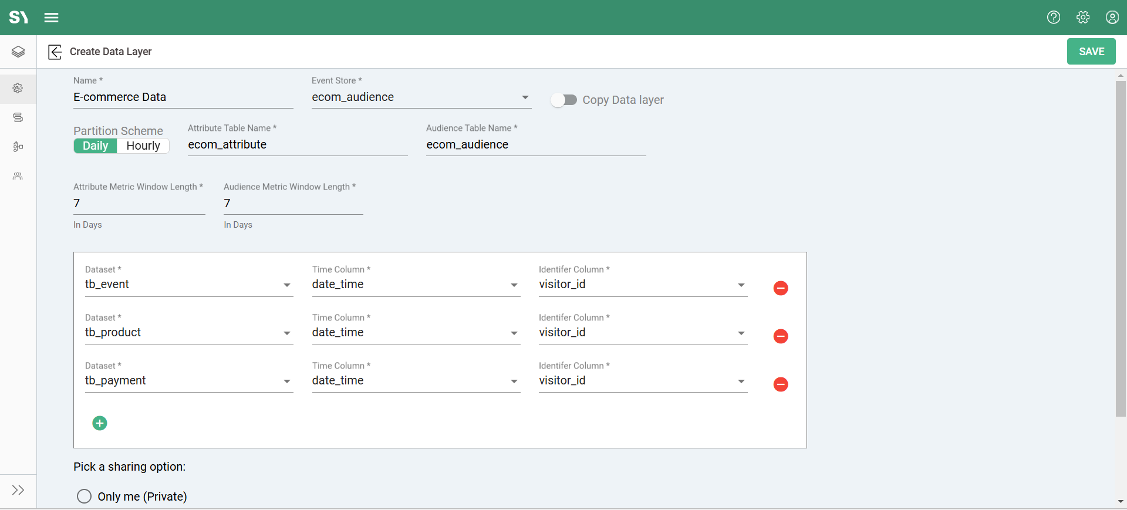Toggle the Copy Data layer switch

563,100
